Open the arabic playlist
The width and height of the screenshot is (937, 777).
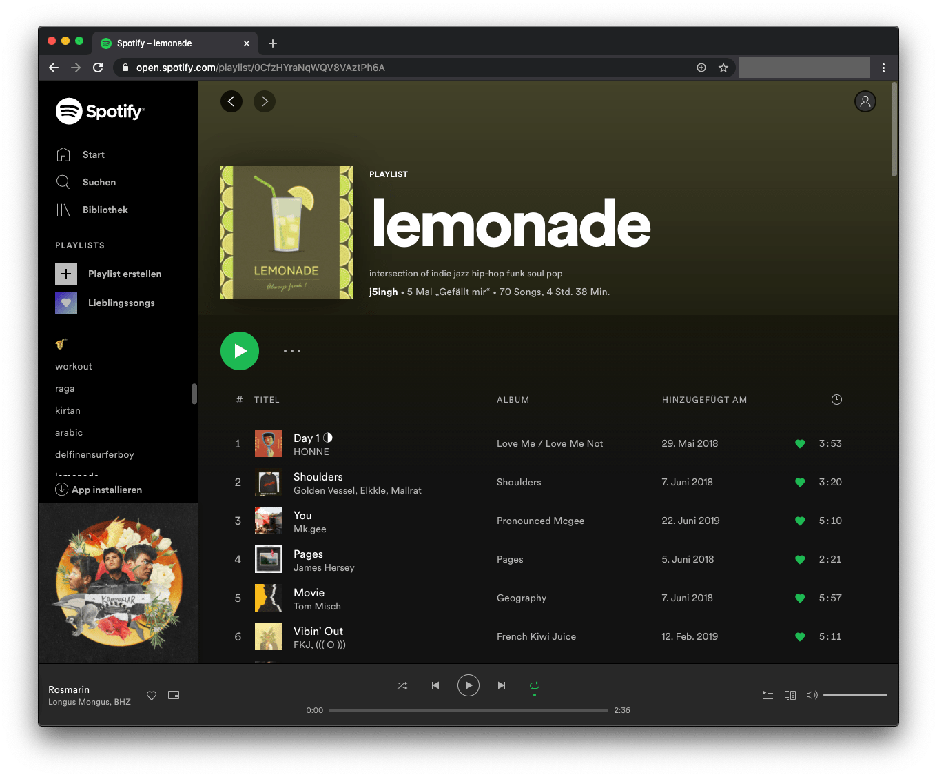(69, 432)
